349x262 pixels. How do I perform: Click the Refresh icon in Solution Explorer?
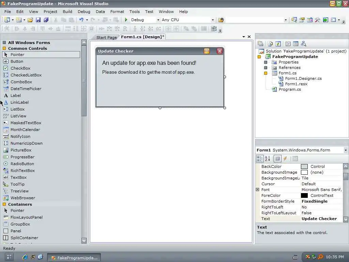coord(278,44)
